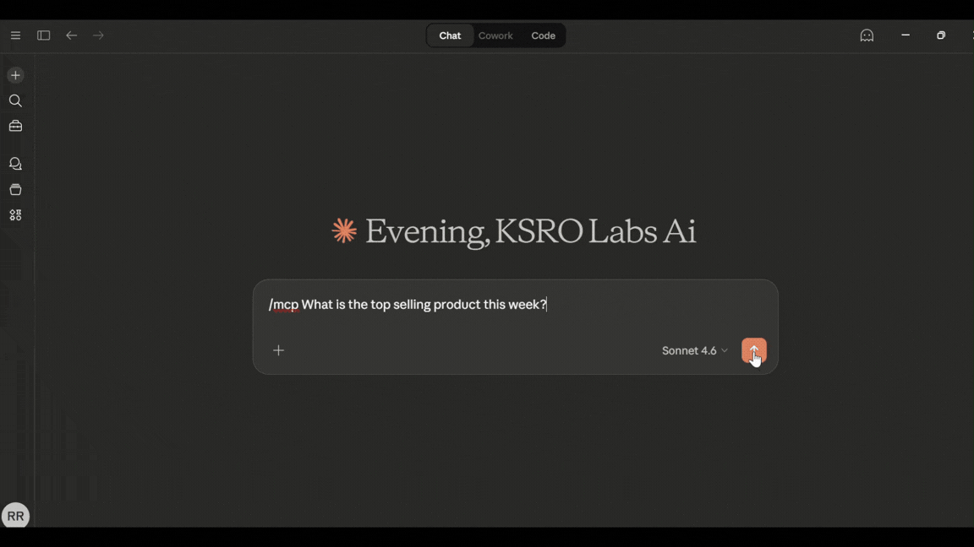Toggle the sidebar panel visibility

point(43,35)
